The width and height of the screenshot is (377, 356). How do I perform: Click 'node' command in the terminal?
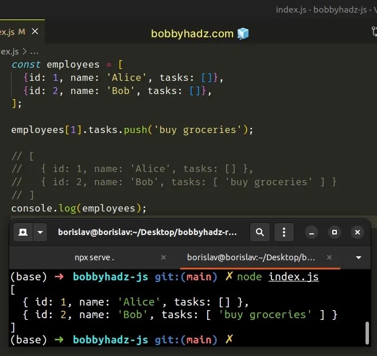tap(250, 277)
